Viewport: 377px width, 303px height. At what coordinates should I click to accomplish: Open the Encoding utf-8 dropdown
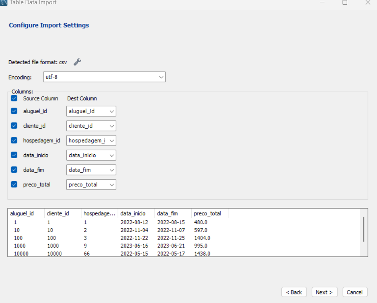(x=104, y=77)
